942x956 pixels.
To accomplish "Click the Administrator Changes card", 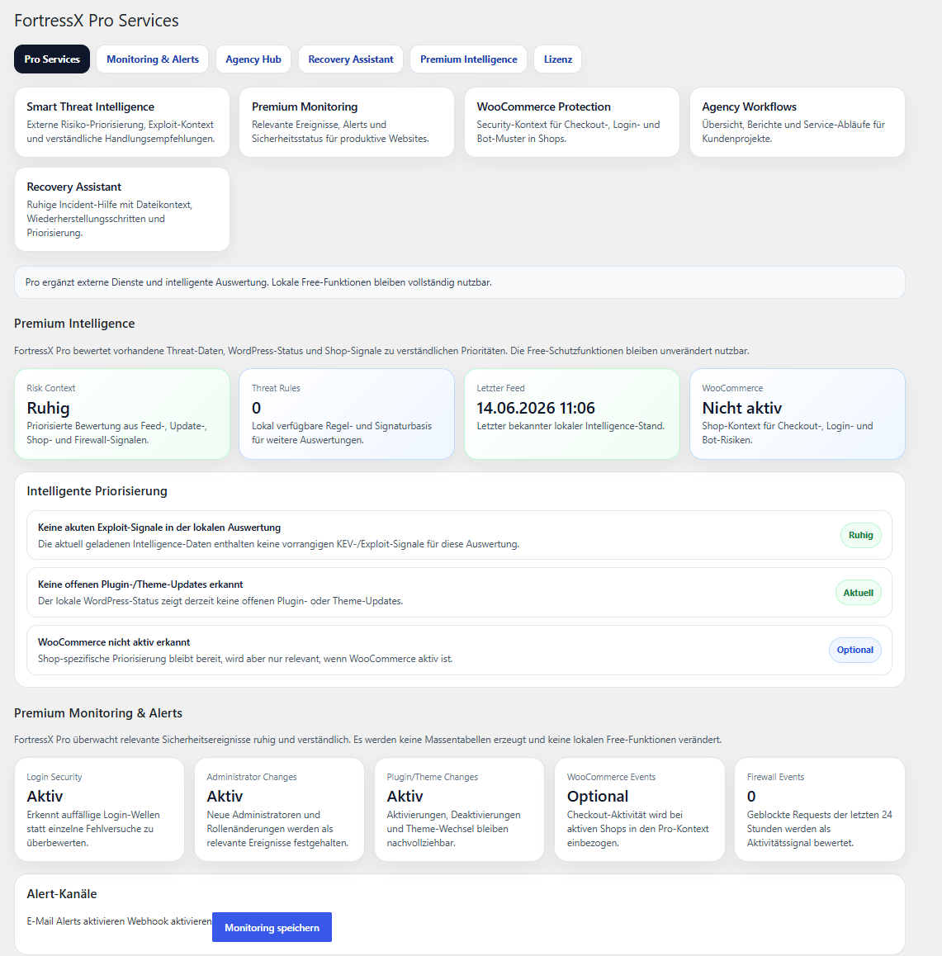I will coord(279,809).
